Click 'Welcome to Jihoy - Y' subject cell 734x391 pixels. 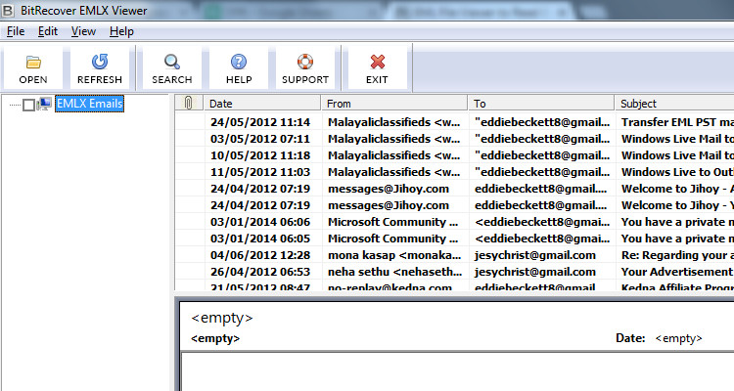click(x=677, y=205)
